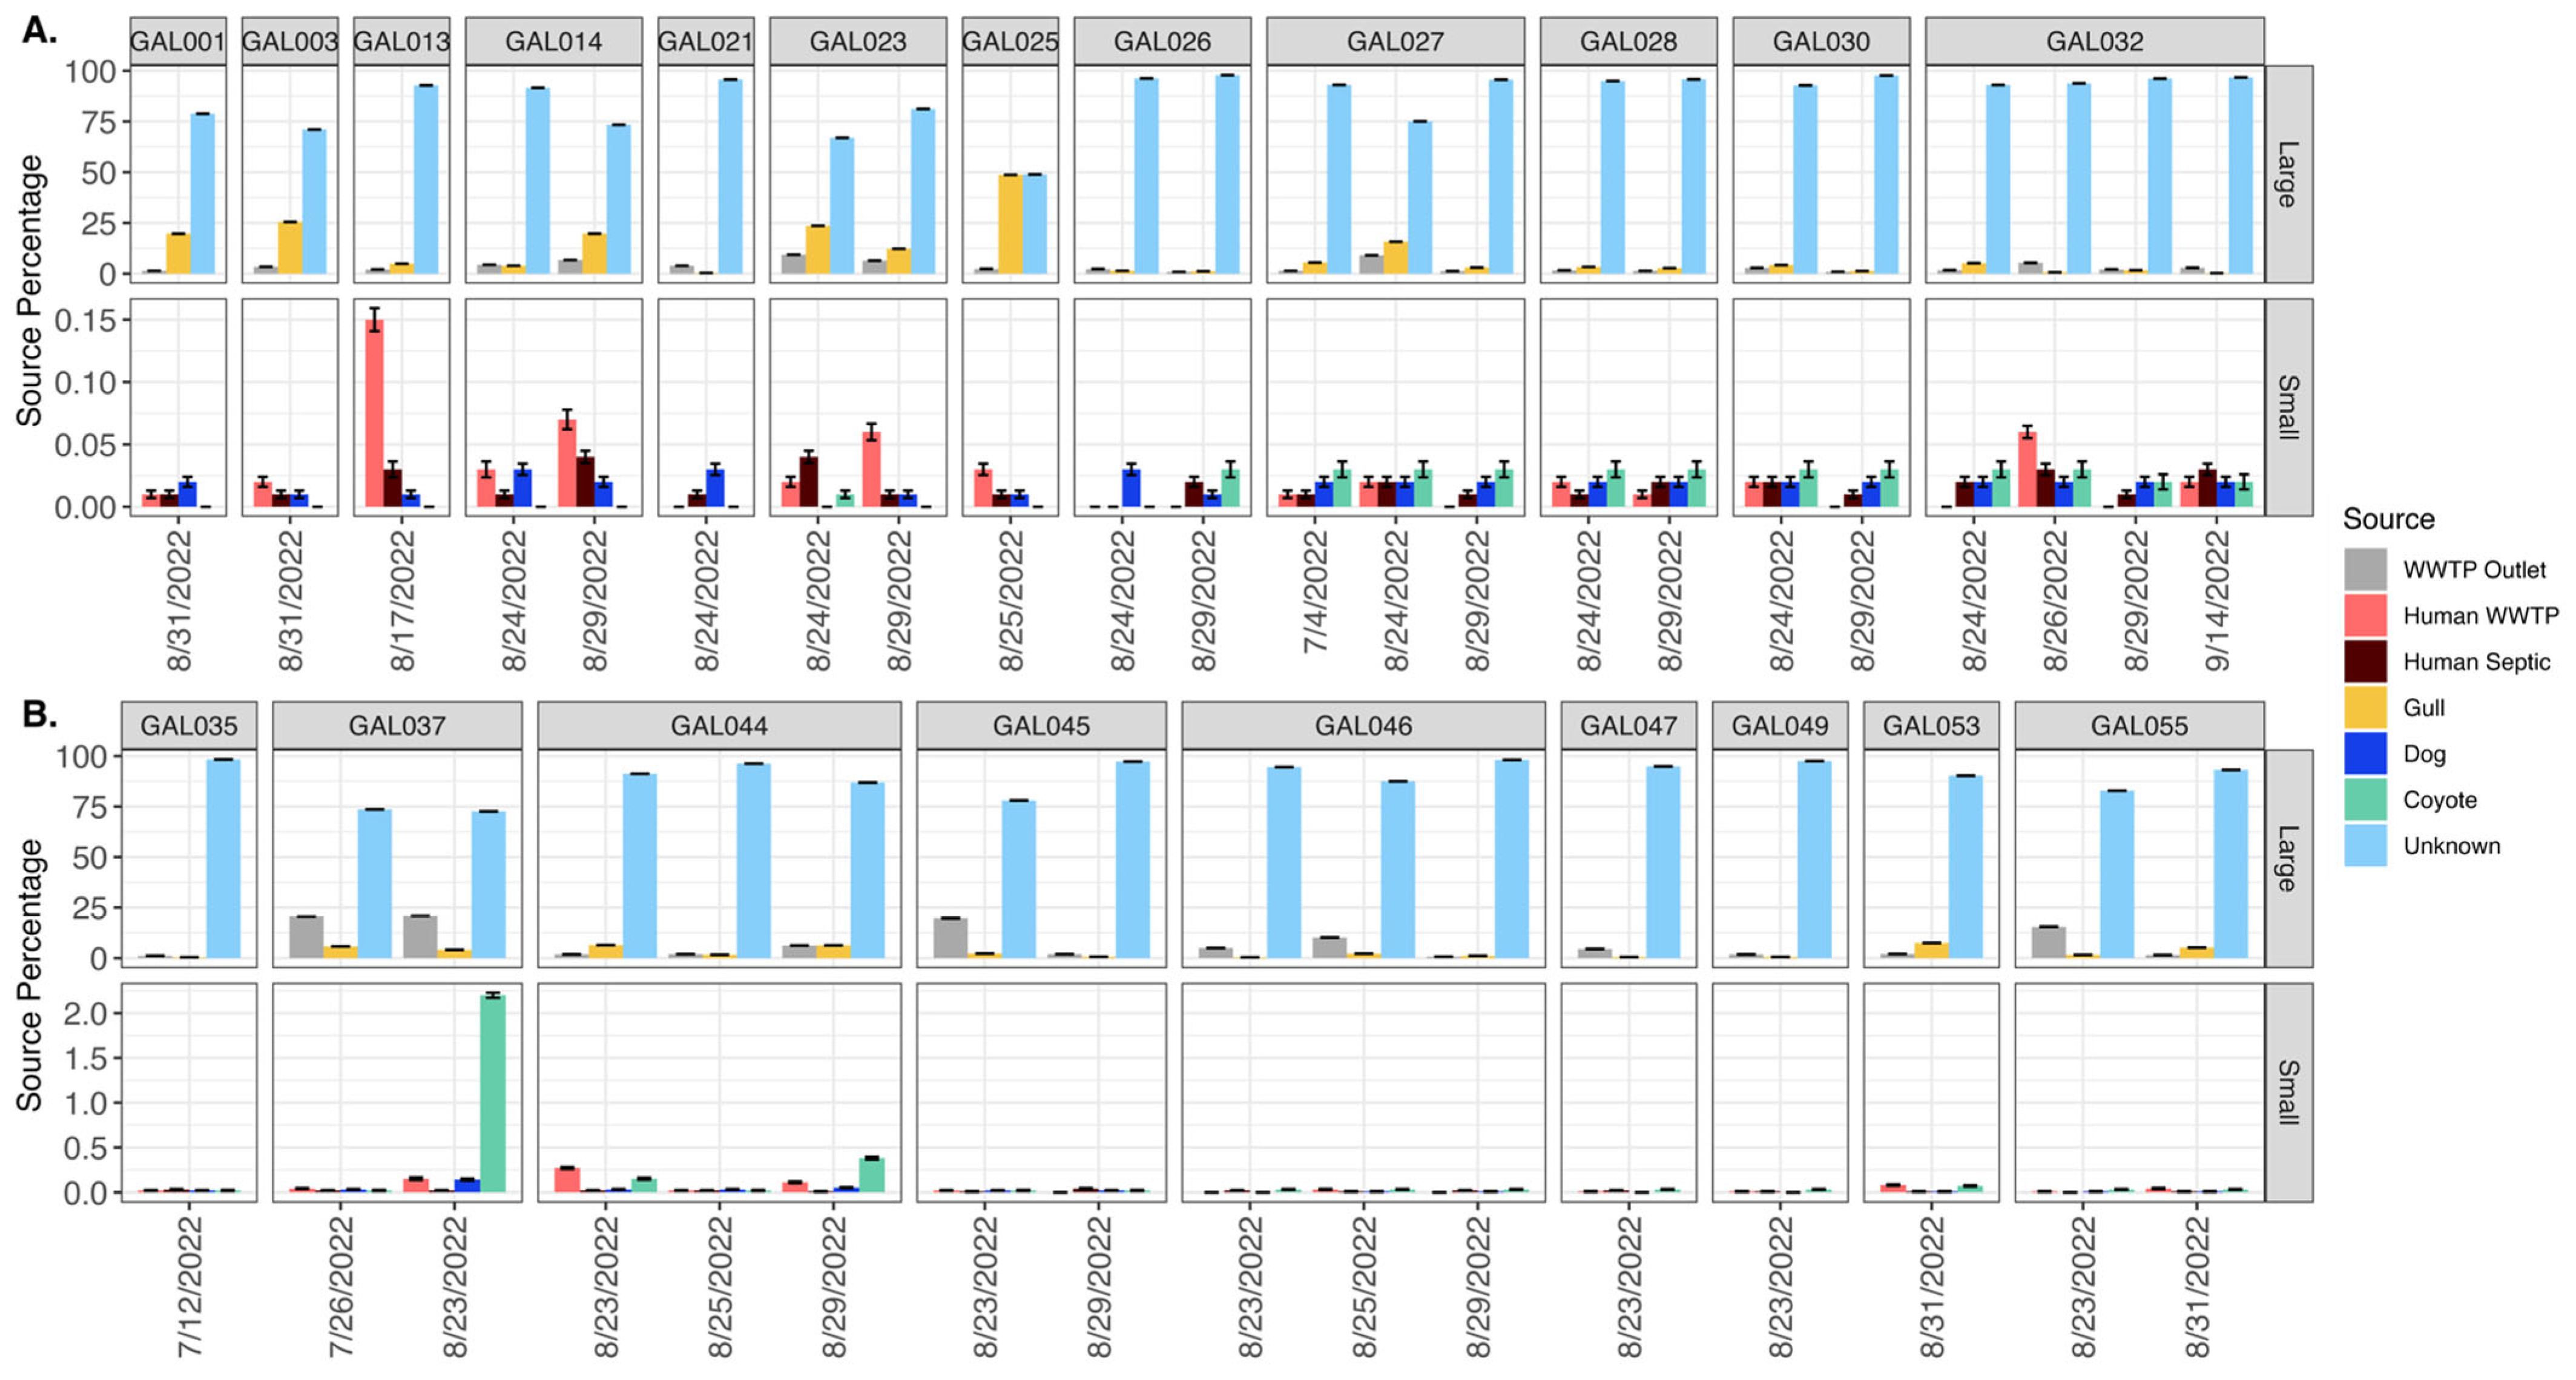Select the GAL028 facet header
This screenshot has width=2576, height=1380.
[x=1628, y=41]
